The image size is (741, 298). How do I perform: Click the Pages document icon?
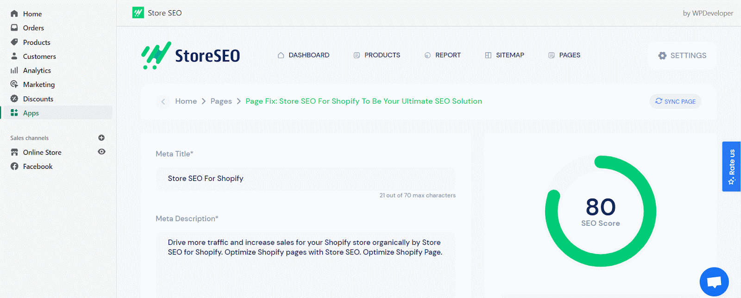[x=551, y=55]
